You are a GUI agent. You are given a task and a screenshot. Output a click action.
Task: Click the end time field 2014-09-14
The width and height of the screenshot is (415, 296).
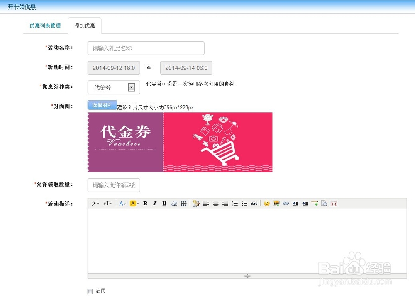click(x=186, y=68)
